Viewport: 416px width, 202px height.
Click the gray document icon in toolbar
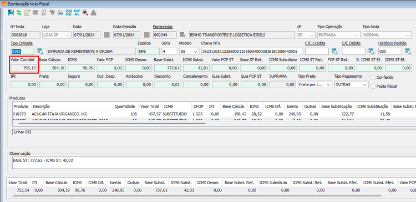(44, 12)
